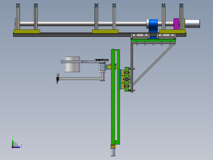
Task: Pick the L-shaped gray arm
Action: click(x=81, y=78)
